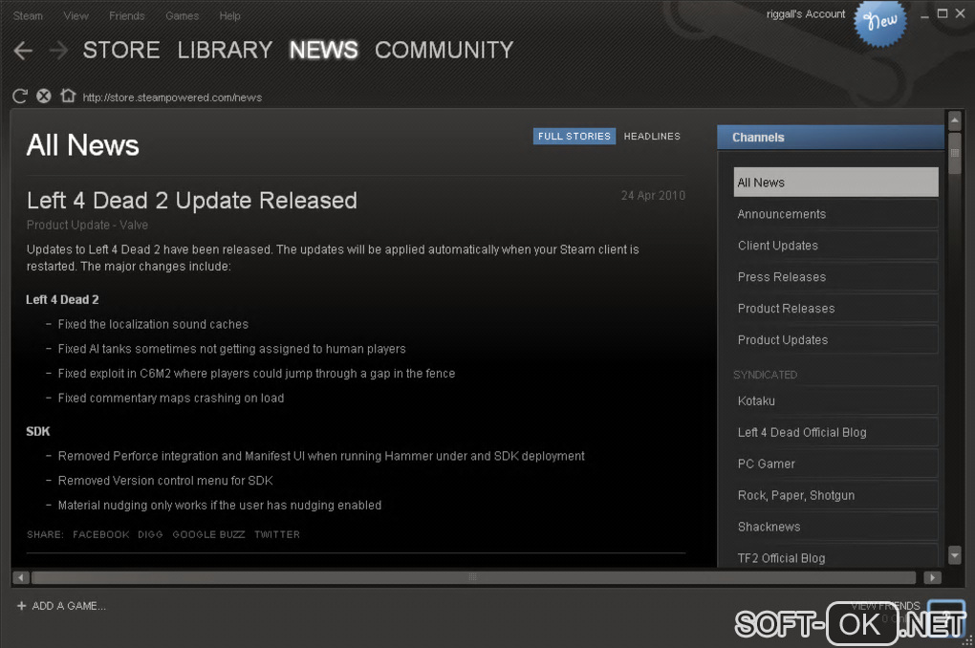This screenshot has height=648, width=975.
Task: Switch to the LIBRARY section
Action: (225, 51)
